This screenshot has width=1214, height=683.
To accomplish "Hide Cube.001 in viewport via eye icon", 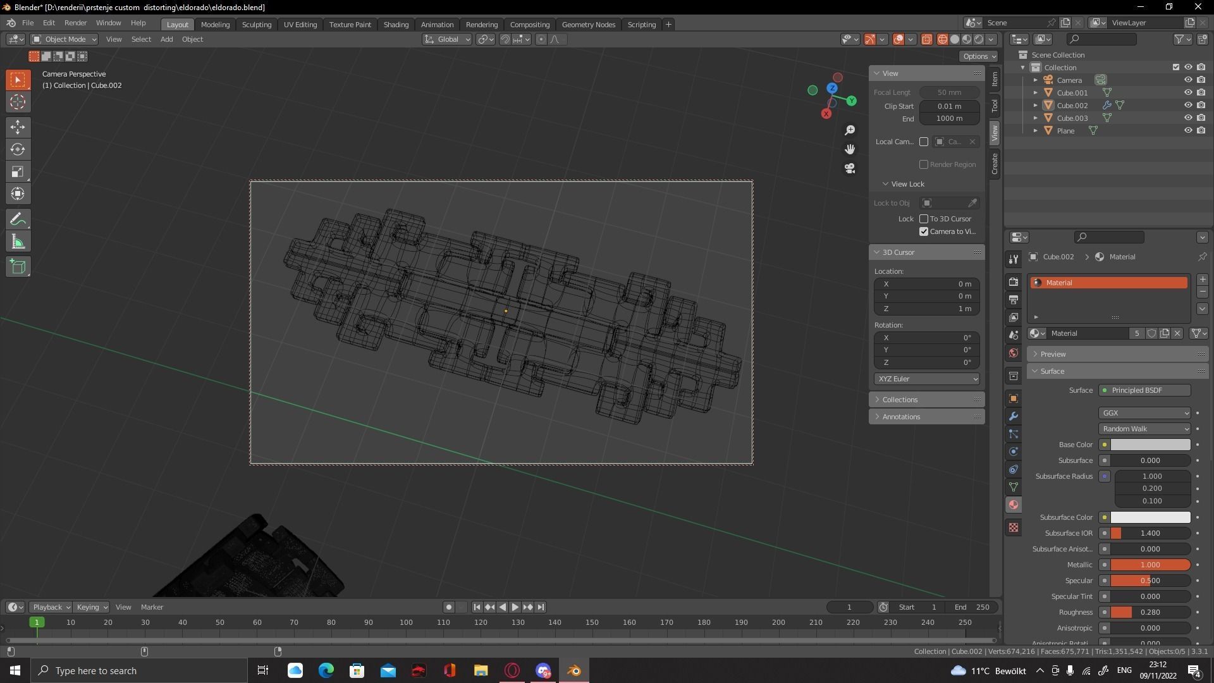I will coord(1188,92).
